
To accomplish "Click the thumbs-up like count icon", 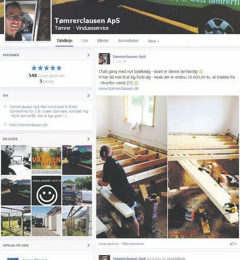I will coord(232,244).
